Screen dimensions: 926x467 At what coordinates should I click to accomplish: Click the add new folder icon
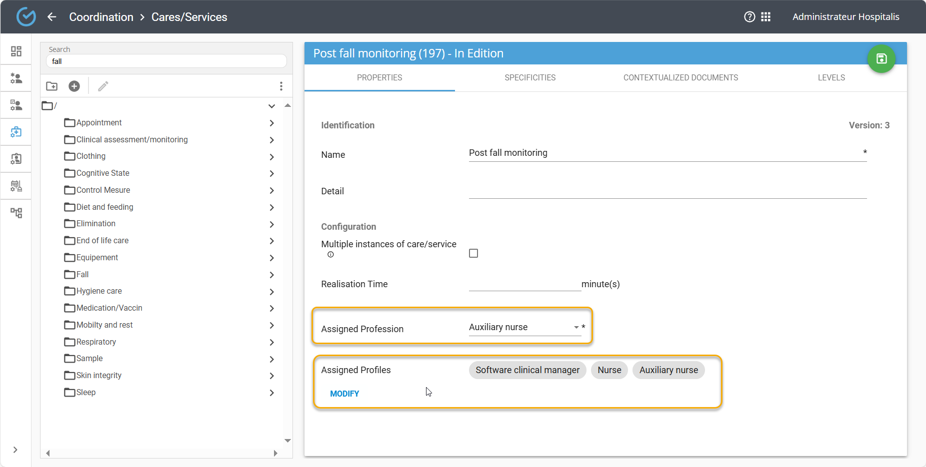(52, 86)
